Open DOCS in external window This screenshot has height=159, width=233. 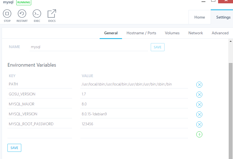[x=52, y=16]
